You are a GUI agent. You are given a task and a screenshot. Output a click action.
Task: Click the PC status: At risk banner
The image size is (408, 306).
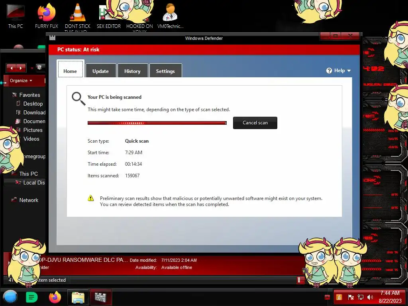[x=204, y=49]
